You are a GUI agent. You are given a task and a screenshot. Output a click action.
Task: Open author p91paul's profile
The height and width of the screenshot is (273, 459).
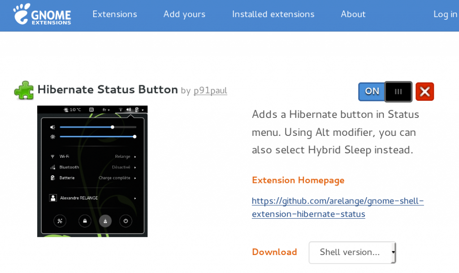210,91
